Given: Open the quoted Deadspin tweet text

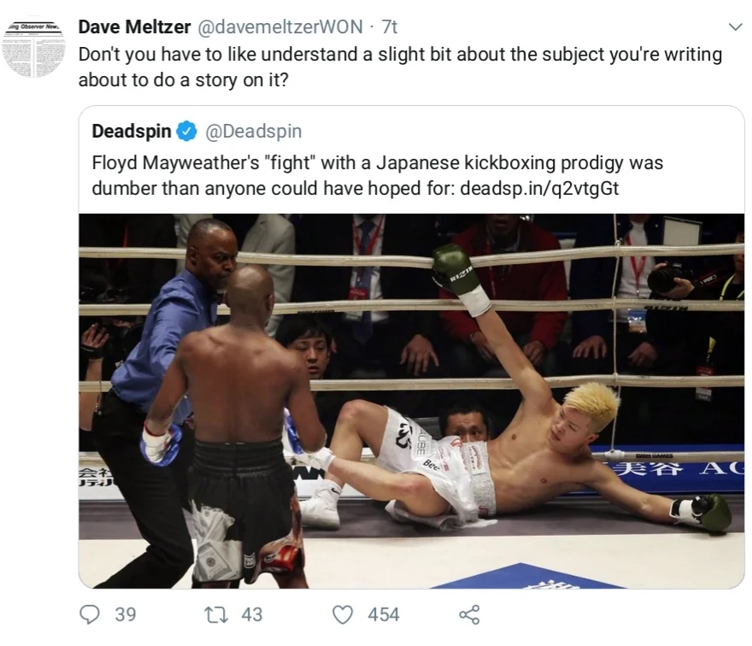Looking at the screenshot, I should point(378,175).
